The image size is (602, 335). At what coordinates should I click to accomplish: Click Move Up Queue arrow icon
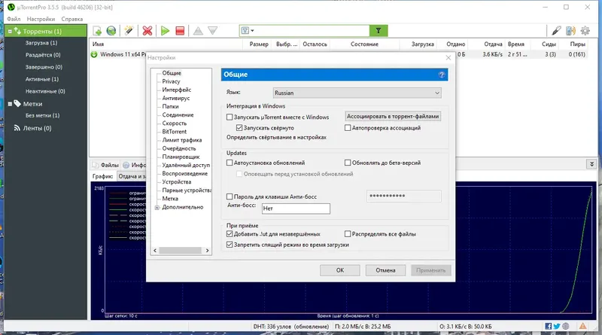click(x=198, y=31)
